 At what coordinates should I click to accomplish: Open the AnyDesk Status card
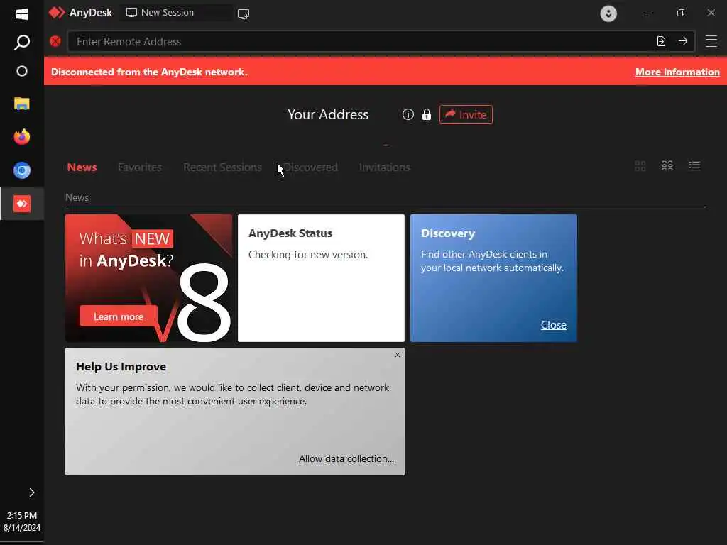click(321, 278)
